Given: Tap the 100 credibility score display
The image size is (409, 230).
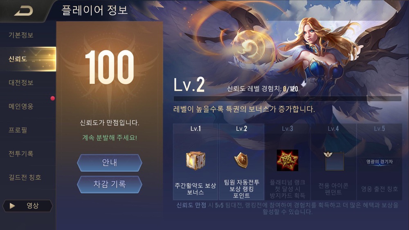Looking at the screenshot, I should tap(110, 67).
